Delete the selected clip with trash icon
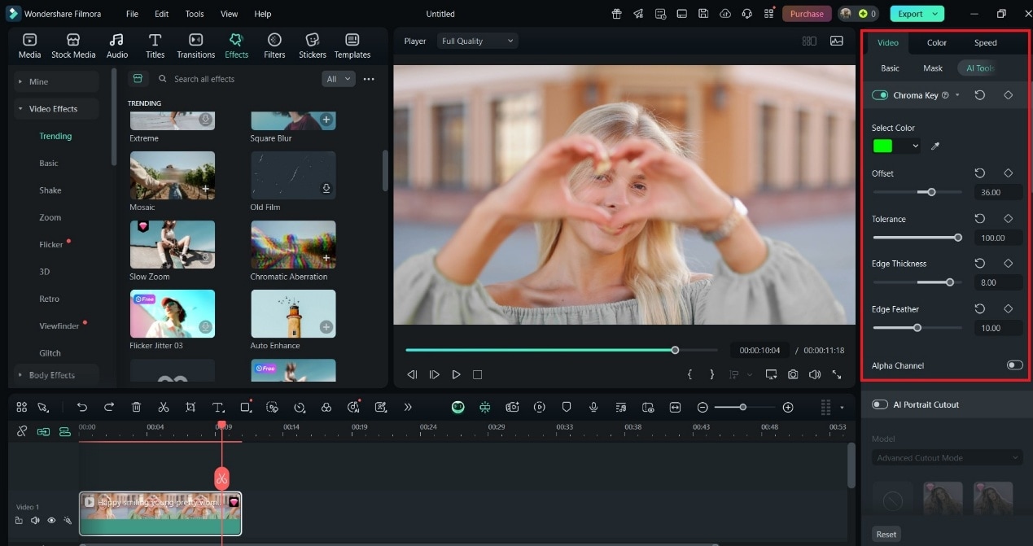Screen dimensions: 1033x546 coord(136,407)
